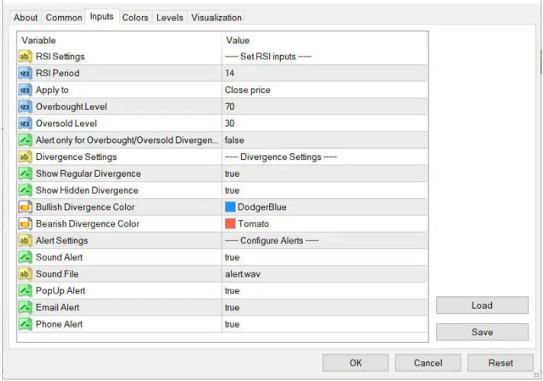
Task: Open the Alert only for Overbought/Oversold value
Action: (x=324, y=140)
